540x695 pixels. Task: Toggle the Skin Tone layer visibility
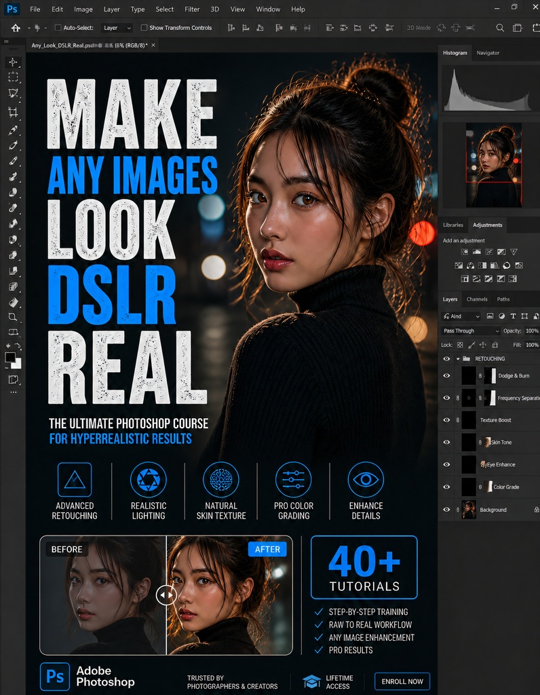pos(446,442)
